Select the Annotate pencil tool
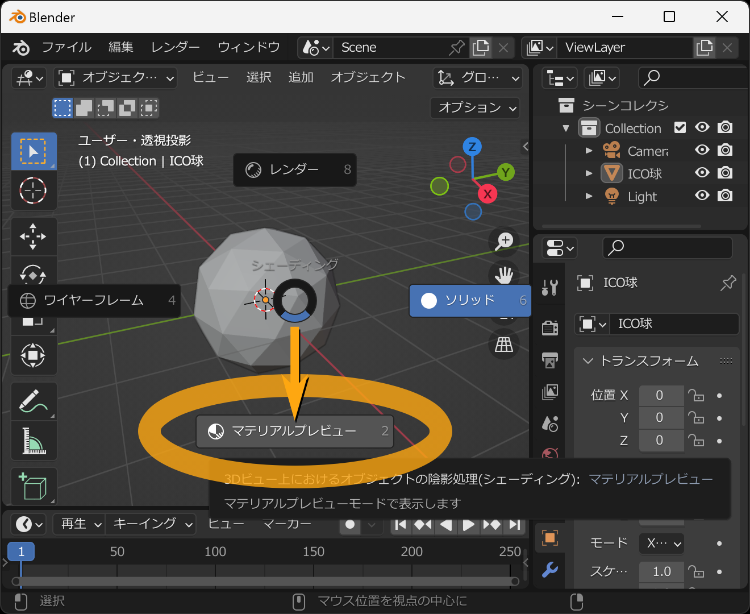The height and width of the screenshot is (614, 750). coord(34,401)
